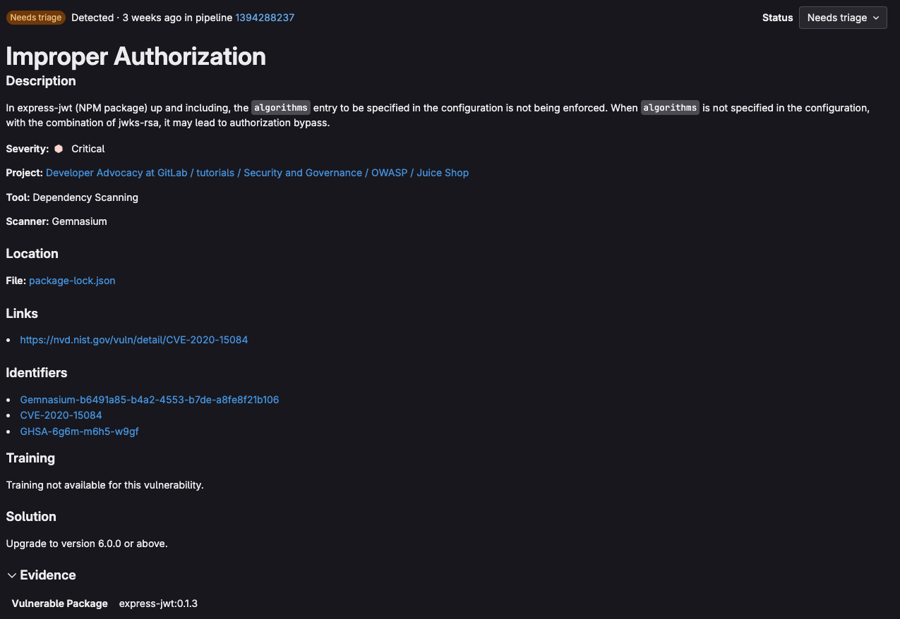The image size is (900, 619).
Task: View the package-lock.json file
Action: [71, 281]
